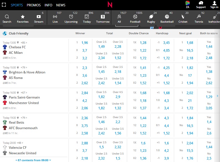Select Next goal No odds 21
This screenshot has width=220, height=162.
click(190, 101)
